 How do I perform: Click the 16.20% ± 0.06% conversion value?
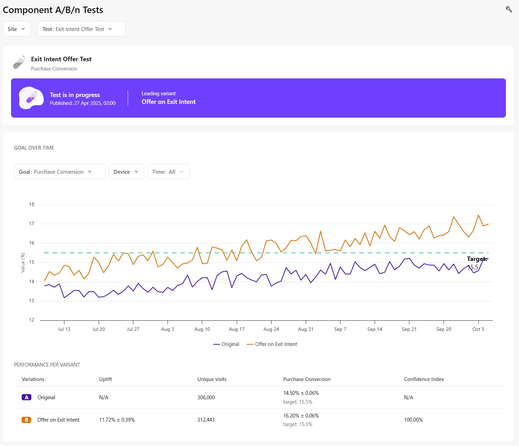[x=301, y=415]
